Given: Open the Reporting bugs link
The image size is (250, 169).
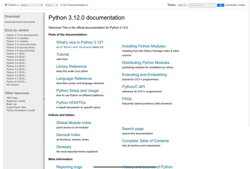Looking at the screenshot, I should click(69, 167).
